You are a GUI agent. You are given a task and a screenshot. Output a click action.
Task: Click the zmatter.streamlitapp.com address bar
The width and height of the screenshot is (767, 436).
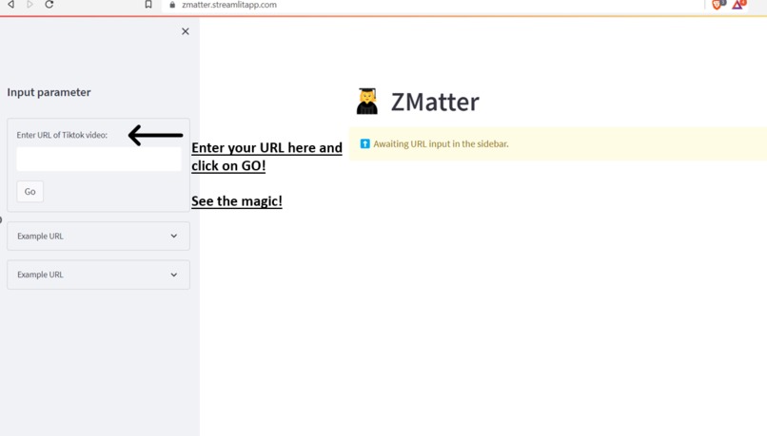(x=229, y=5)
